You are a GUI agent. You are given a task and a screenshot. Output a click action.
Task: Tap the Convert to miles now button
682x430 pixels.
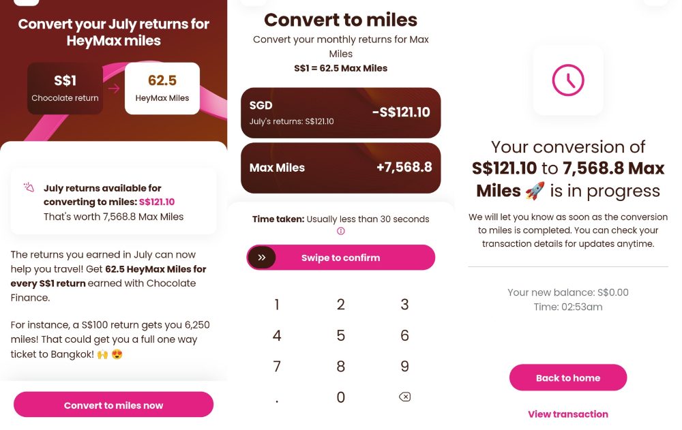(113, 405)
